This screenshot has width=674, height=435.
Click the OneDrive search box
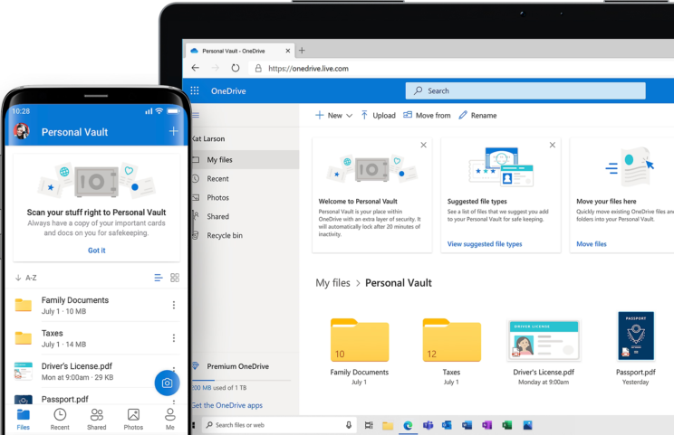pyautogui.click(x=525, y=91)
